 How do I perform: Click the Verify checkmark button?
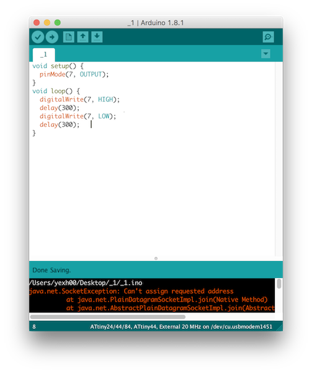(38, 37)
